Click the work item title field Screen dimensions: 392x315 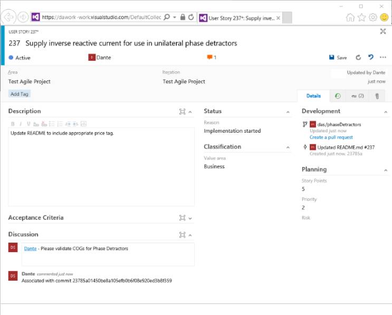[x=131, y=43]
